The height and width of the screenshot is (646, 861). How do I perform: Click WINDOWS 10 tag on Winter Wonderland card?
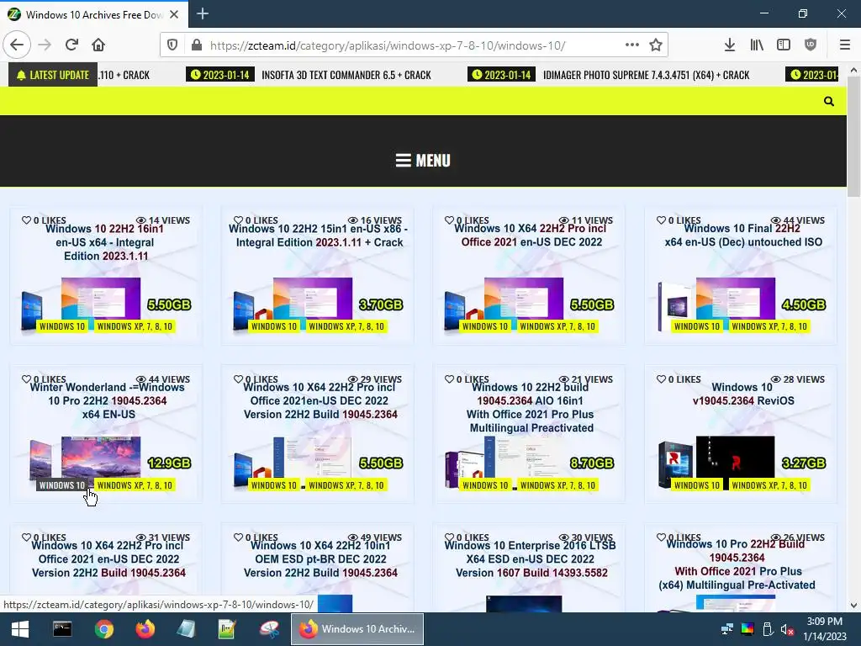(62, 485)
